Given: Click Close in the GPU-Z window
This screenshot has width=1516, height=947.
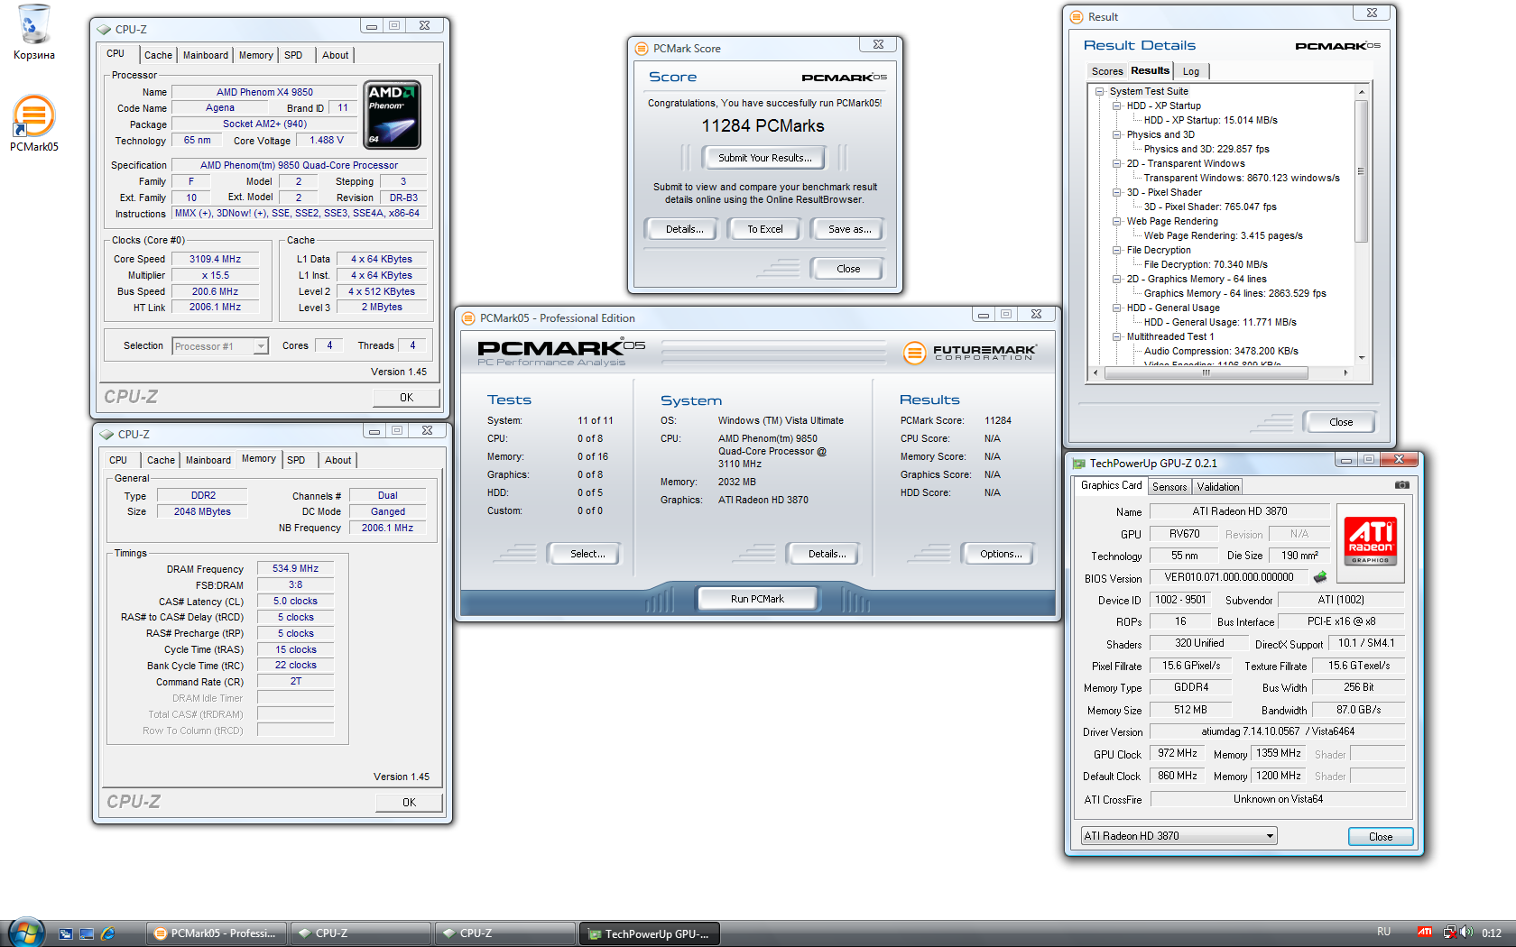Looking at the screenshot, I should point(1381,837).
